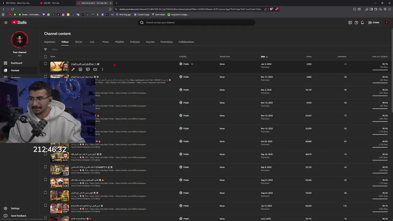Select the Dec 17, 2025 video checkbox

click(45, 76)
